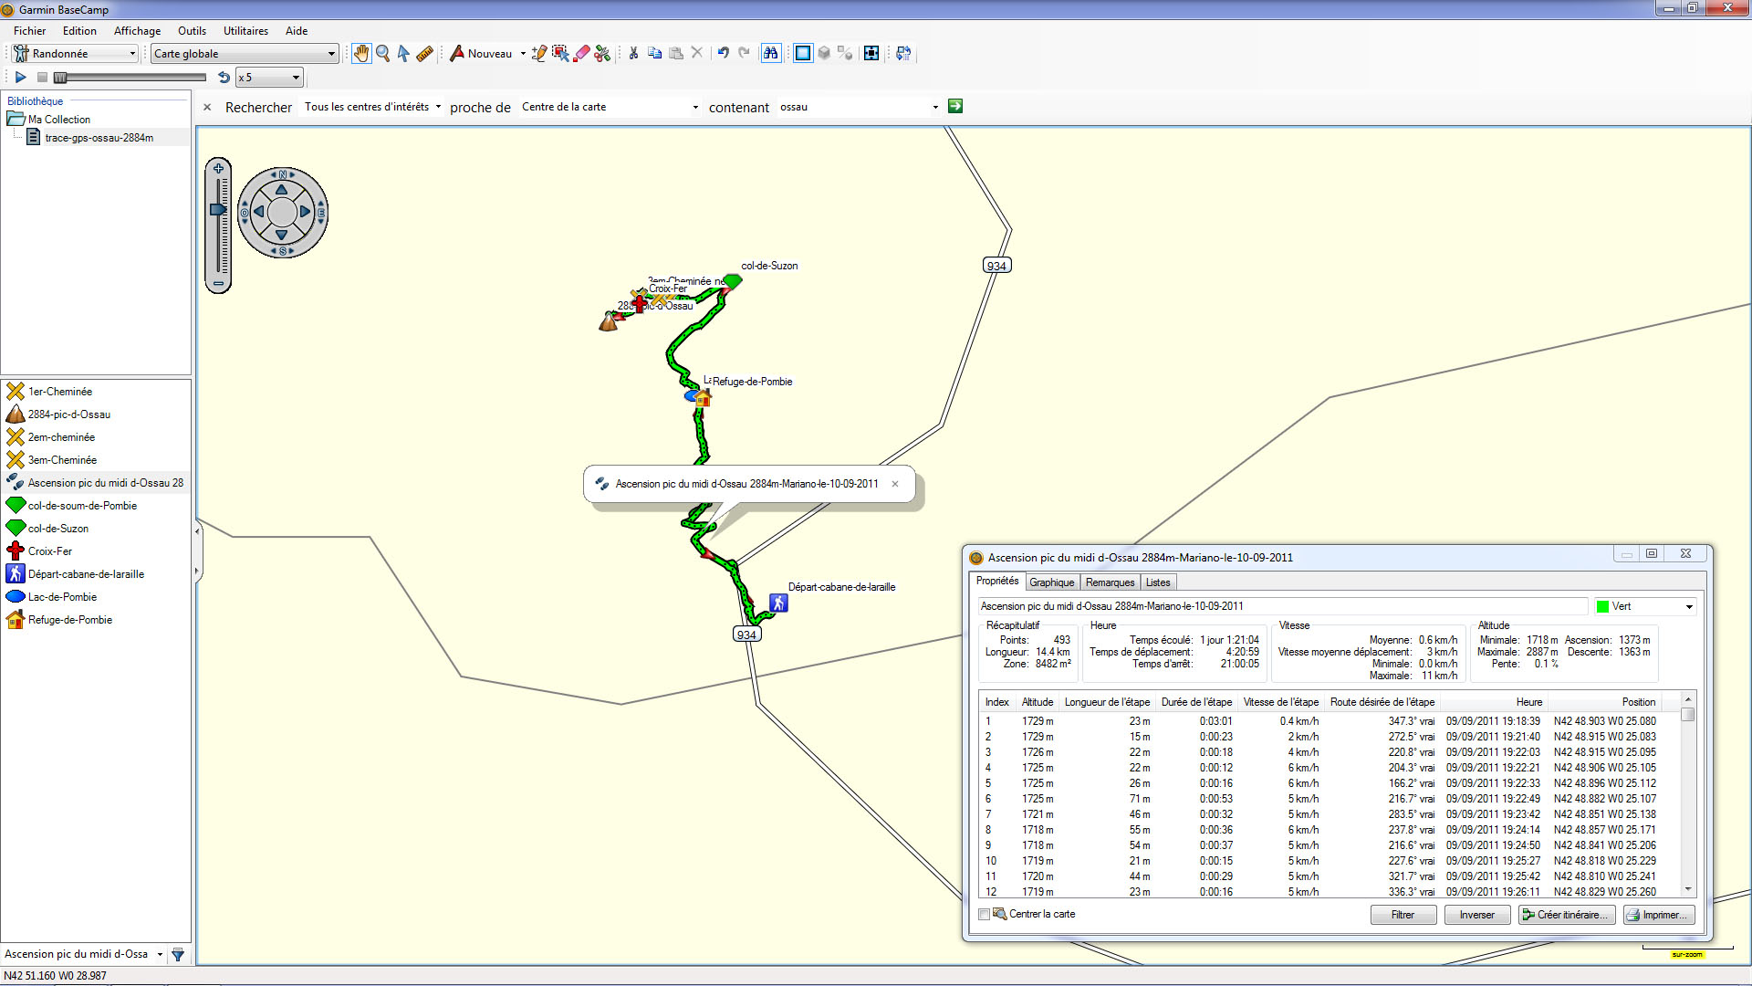
Task: Click the Cut icon
Action: 633,53
